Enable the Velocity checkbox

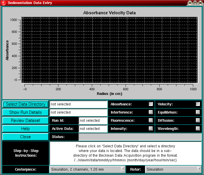point(198,104)
